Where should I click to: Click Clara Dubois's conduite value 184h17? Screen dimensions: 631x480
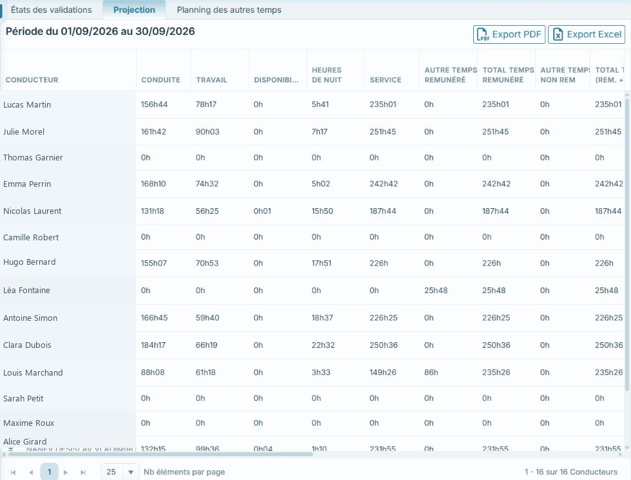pyautogui.click(x=153, y=345)
